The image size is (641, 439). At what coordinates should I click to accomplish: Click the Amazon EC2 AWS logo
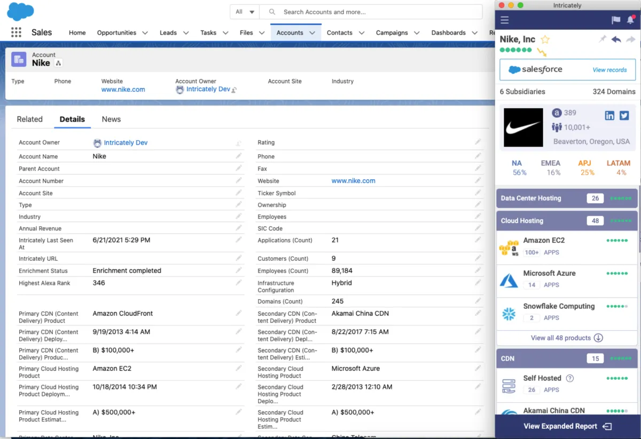point(509,248)
